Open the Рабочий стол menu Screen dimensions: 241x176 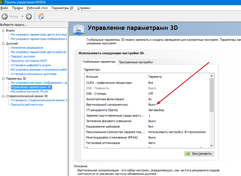(37, 8)
